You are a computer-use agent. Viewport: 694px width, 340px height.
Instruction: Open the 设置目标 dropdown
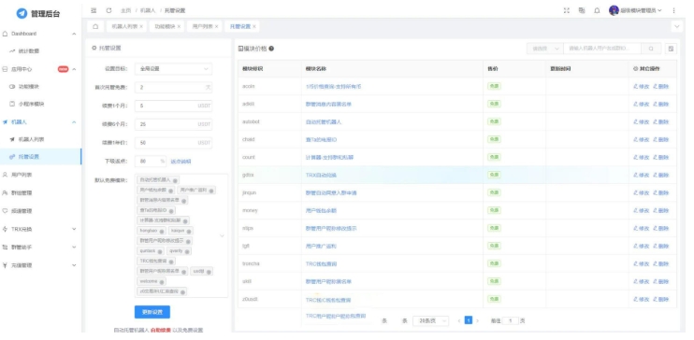coord(173,69)
